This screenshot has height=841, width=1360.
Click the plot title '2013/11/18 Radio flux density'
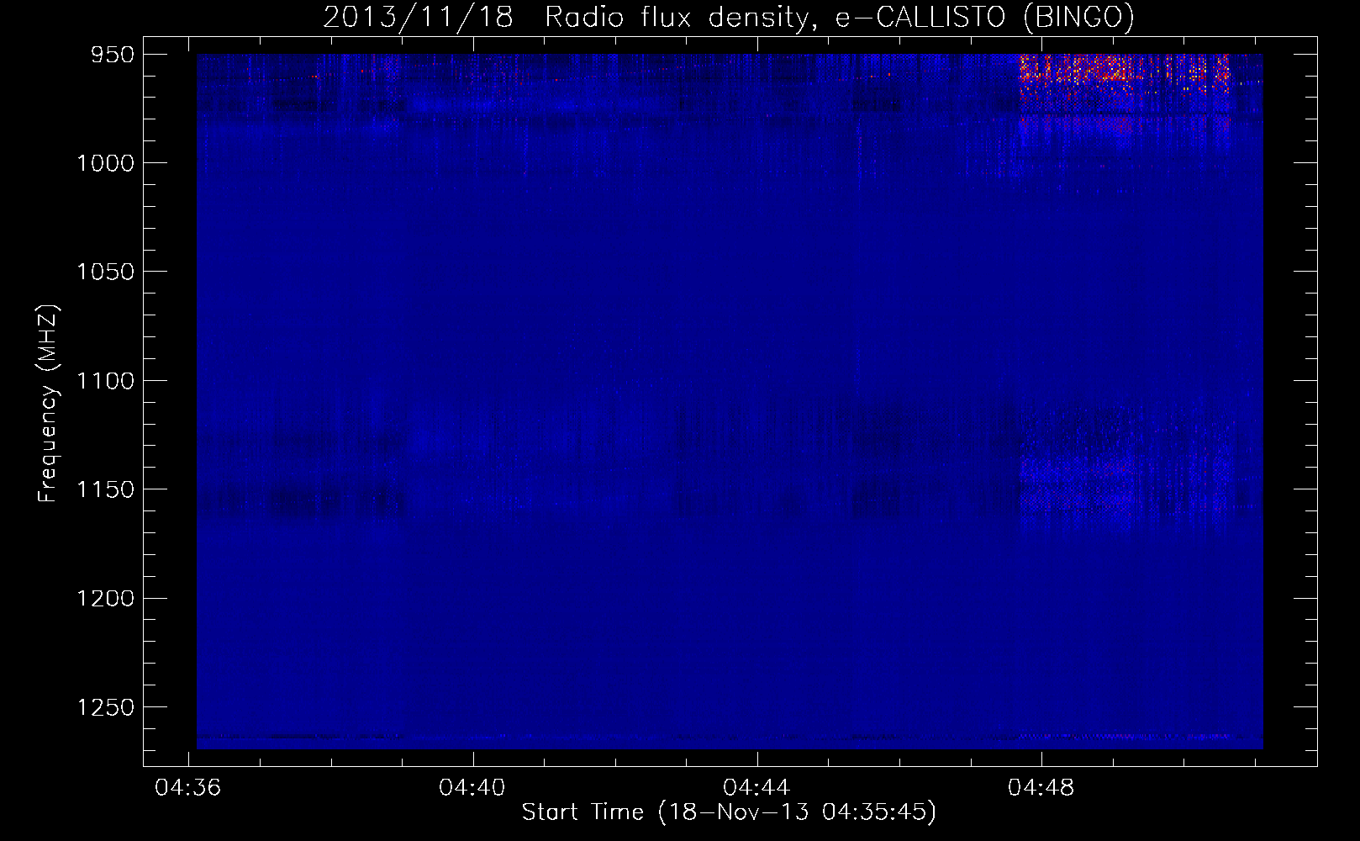click(x=728, y=18)
